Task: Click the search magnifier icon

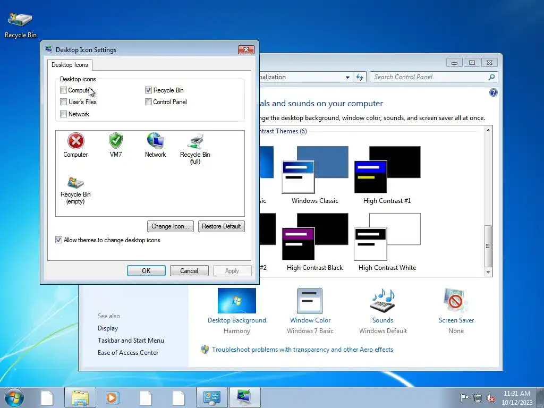Action: click(491, 77)
